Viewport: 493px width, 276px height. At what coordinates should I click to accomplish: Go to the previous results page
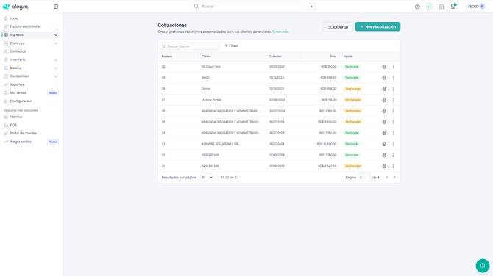387,178
